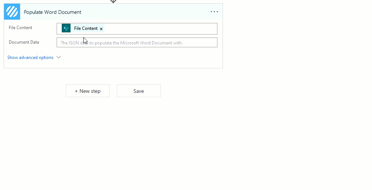Expand Show advanced options
Viewport: 372px width, 190px height.
tap(30, 58)
